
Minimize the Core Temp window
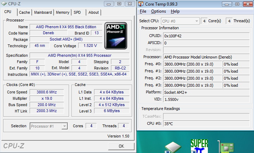point(227,4)
